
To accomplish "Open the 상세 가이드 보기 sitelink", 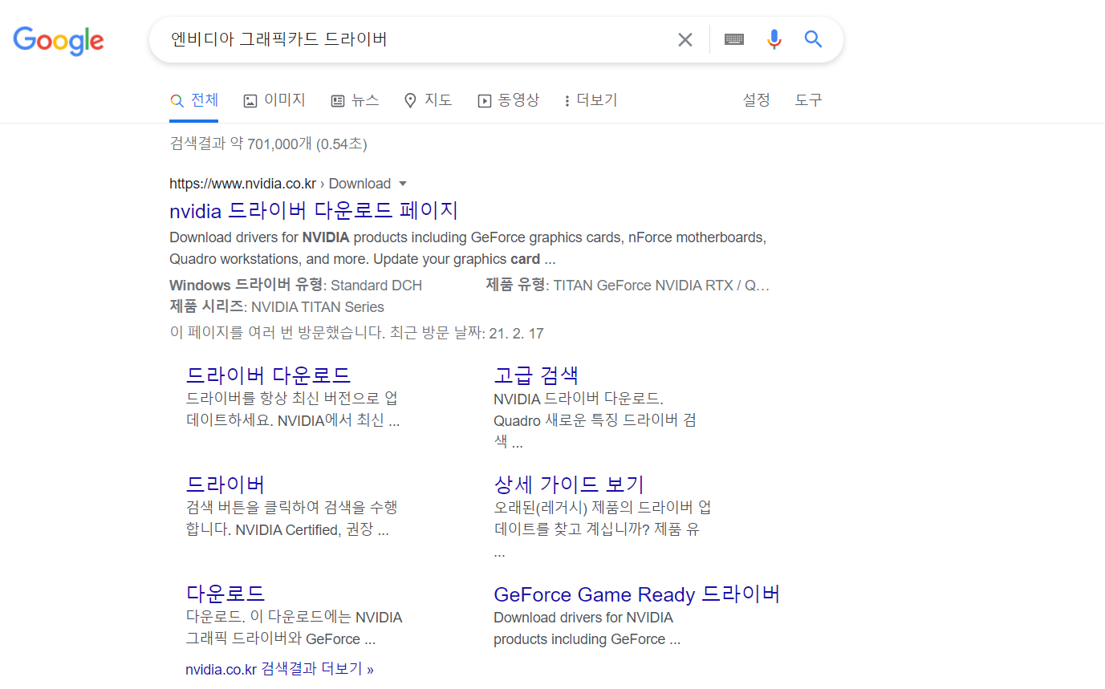I will [x=569, y=484].
